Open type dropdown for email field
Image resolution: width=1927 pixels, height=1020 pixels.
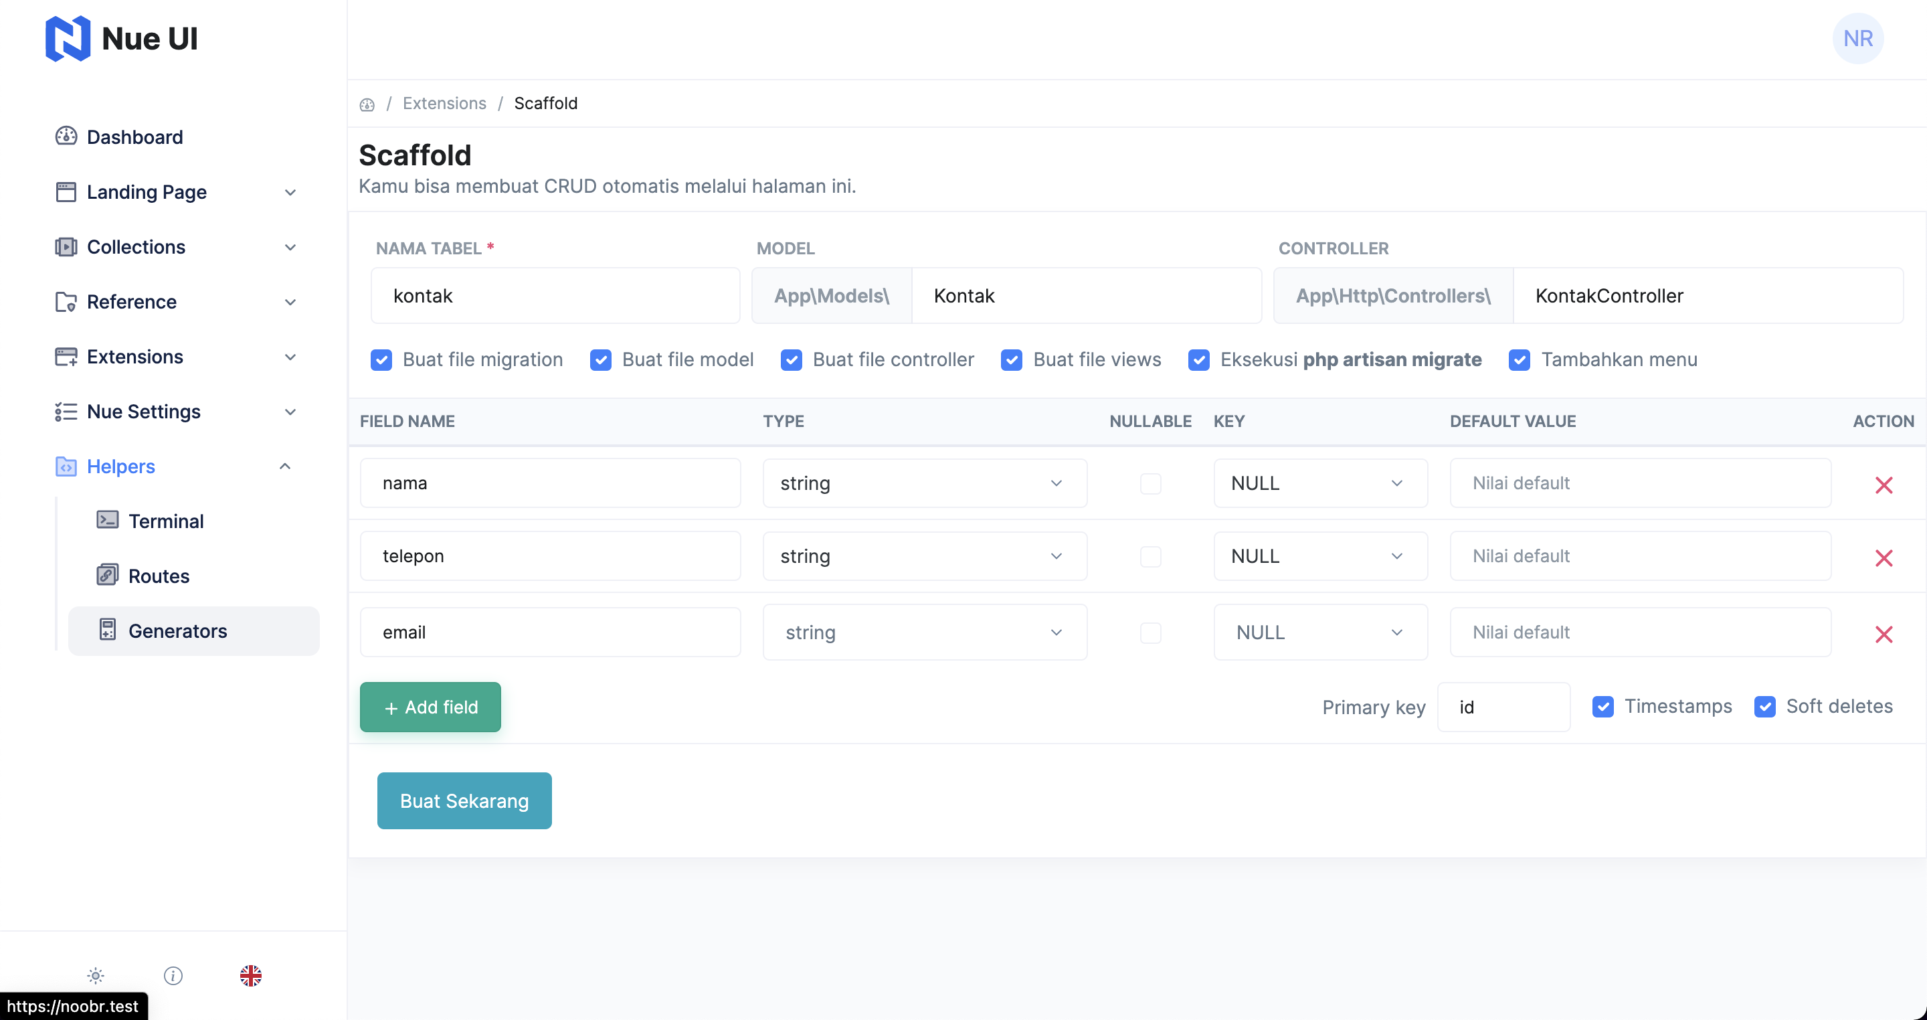pyautogui.click(x=925, y=632)
